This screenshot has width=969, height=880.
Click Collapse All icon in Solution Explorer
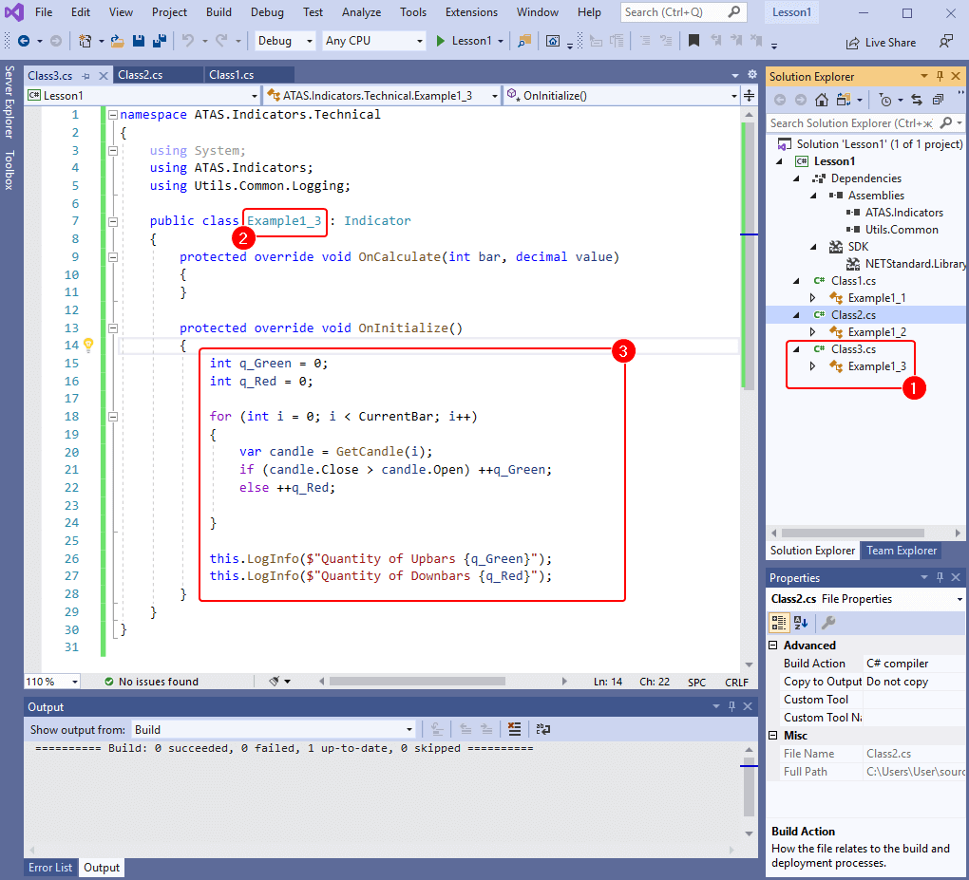pyautogui.click(x=938, y=100)
